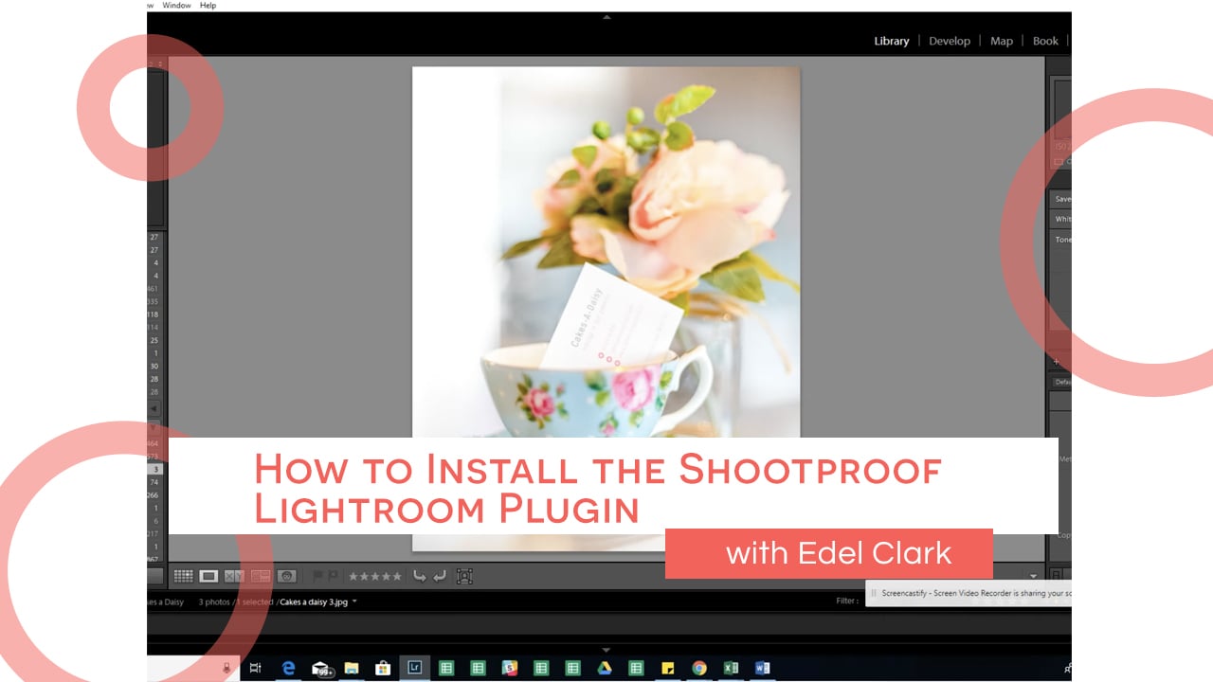Image resolution: width=1213 pixels, height=682 pixels.
Task: Switch to Grid view in toolbar
Action: click(183, 576)
